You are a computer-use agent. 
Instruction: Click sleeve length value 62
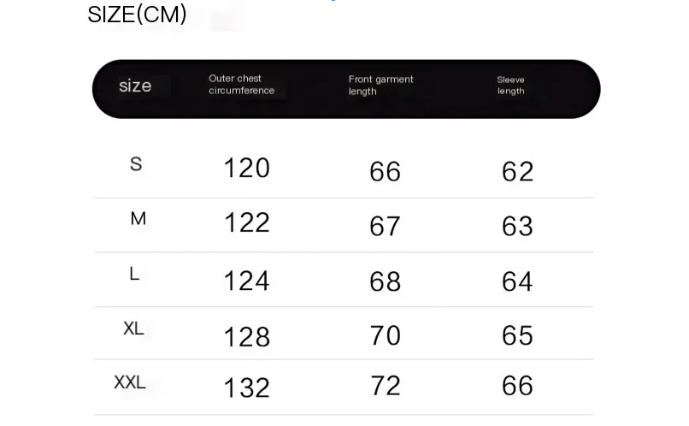pyautogui.click(x=517, y=171)
